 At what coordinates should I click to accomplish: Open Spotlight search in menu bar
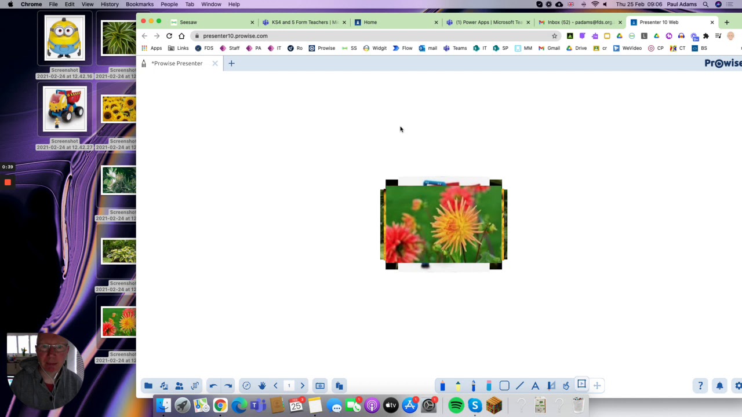pyautogui.click(x=705, y=4)
